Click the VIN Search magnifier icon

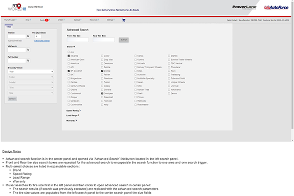click(28, 50)
